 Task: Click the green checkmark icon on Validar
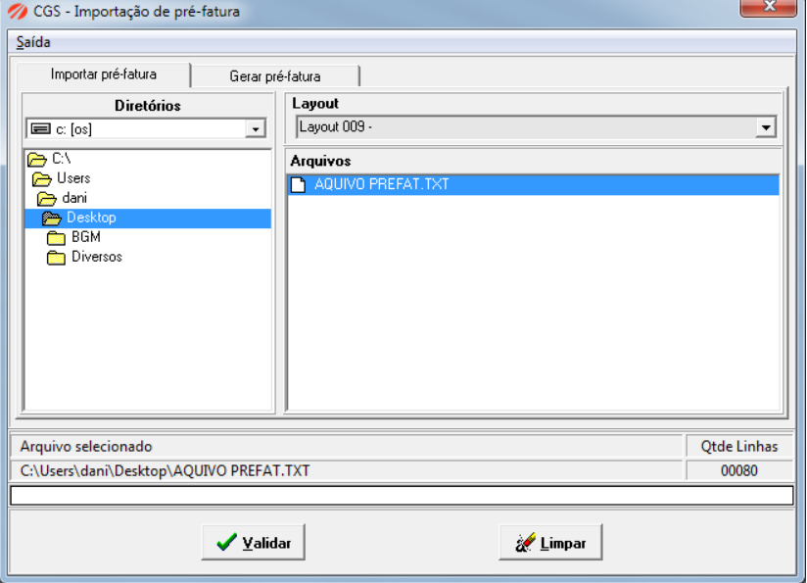[x=226, y=542]
